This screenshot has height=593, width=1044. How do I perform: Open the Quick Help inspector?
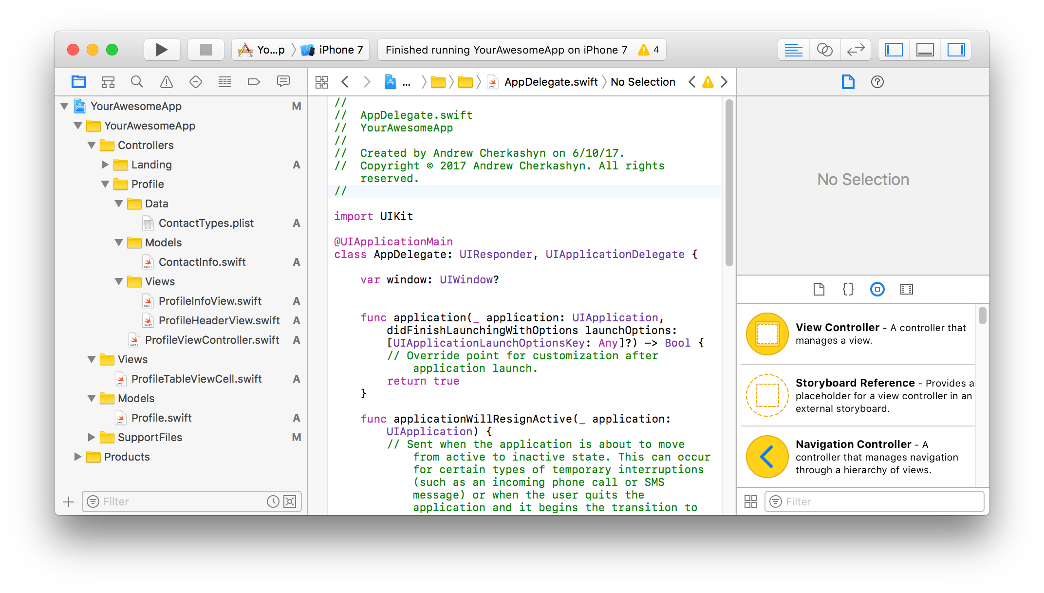coord(877,82)
